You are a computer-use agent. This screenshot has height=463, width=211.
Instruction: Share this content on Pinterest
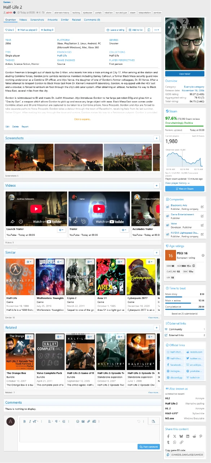click(x=201, y=436)
